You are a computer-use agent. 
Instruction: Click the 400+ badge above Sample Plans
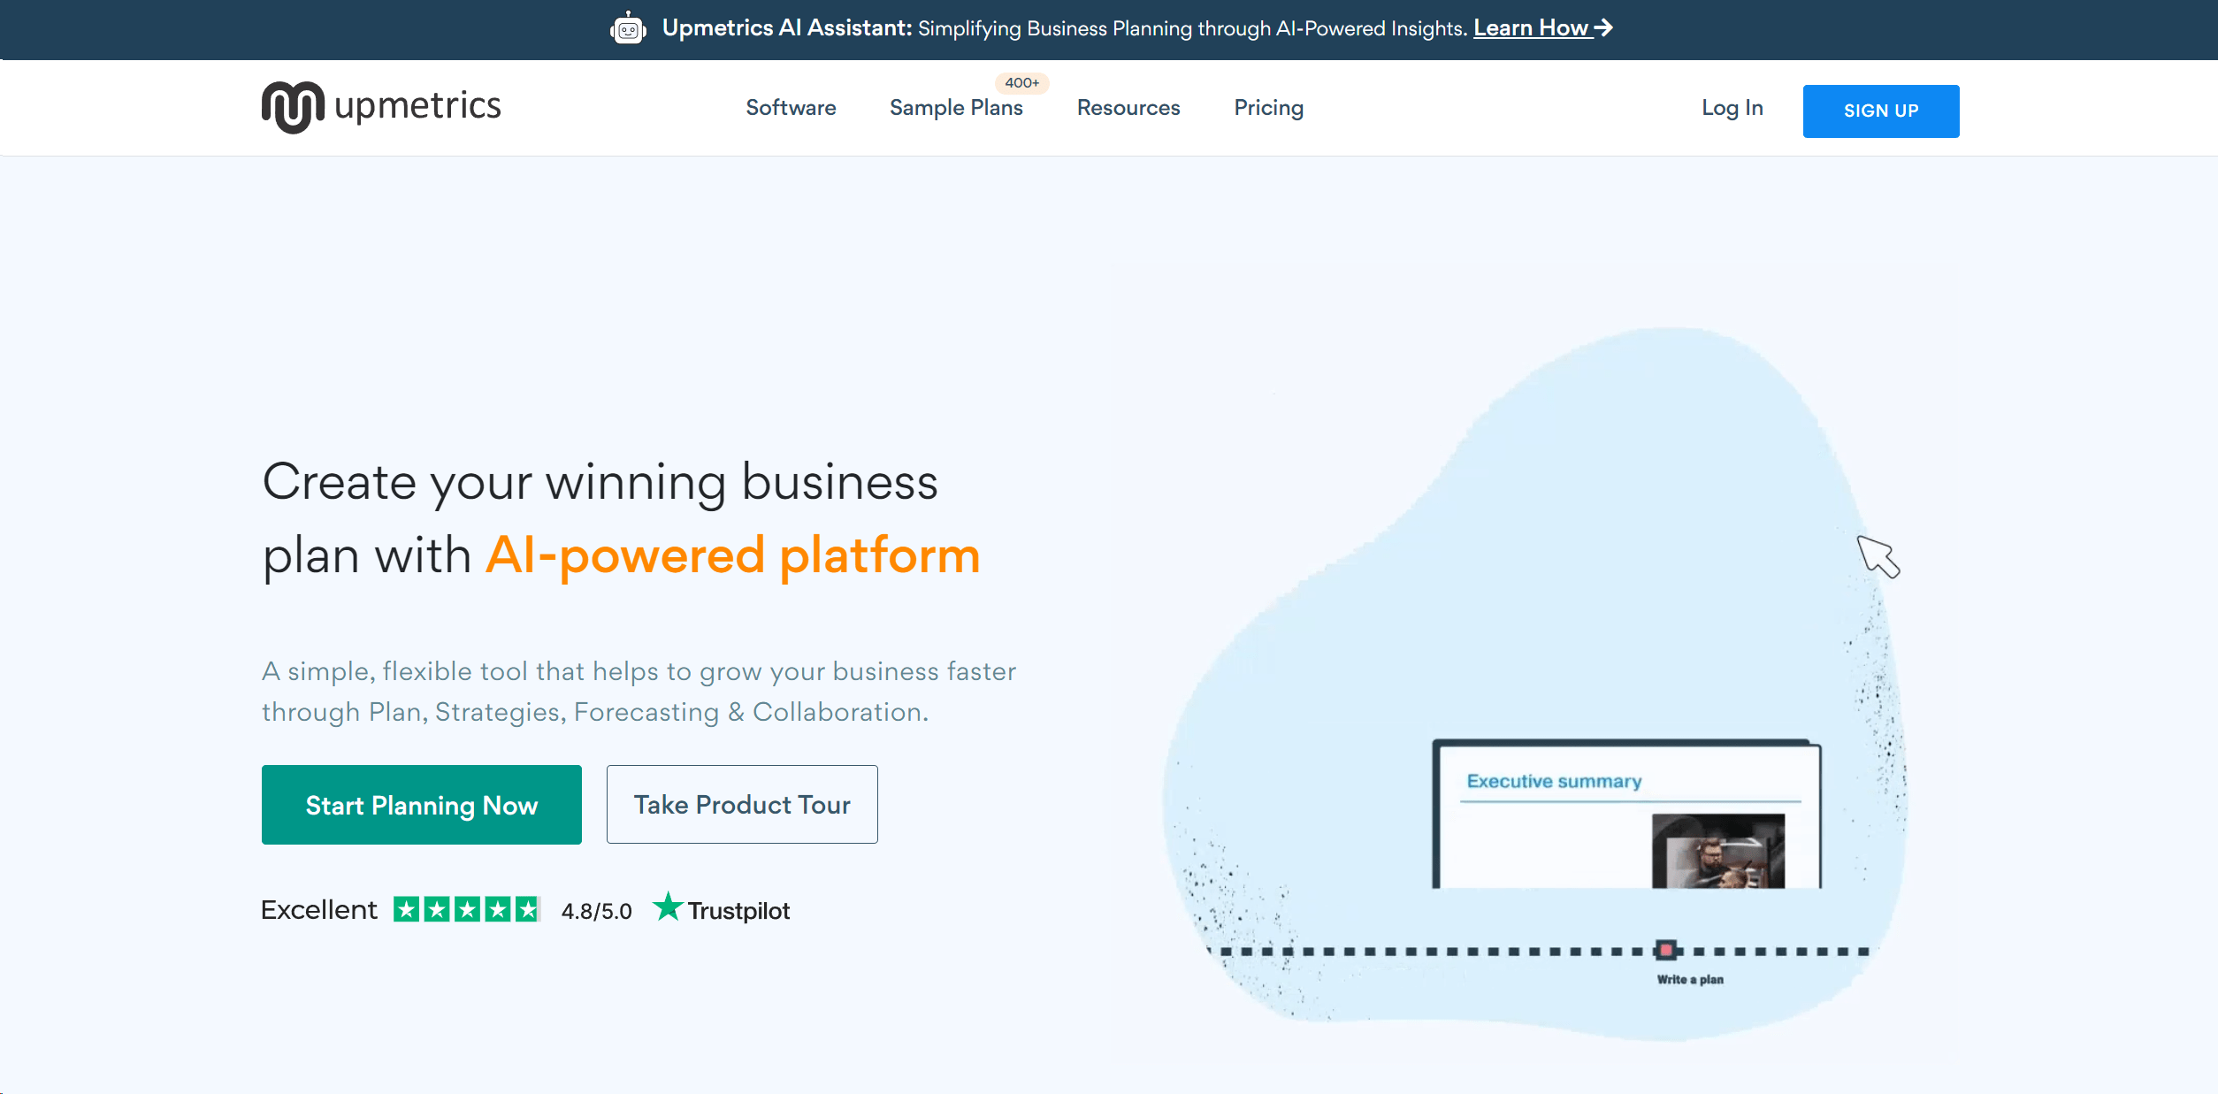click(x=1022, y=83)
